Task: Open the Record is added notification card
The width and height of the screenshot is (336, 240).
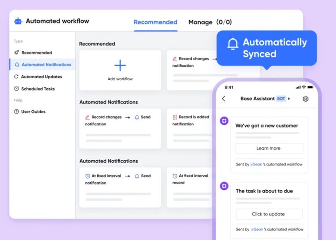Action: click(190, 129)
